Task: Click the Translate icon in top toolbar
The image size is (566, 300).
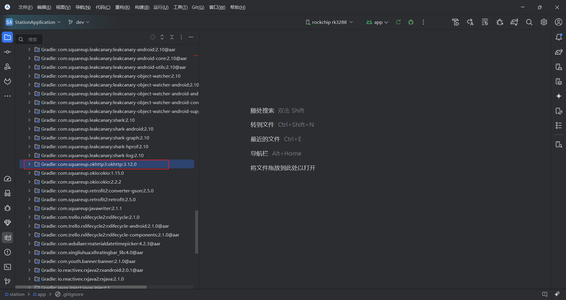Action: click(470, 22)
